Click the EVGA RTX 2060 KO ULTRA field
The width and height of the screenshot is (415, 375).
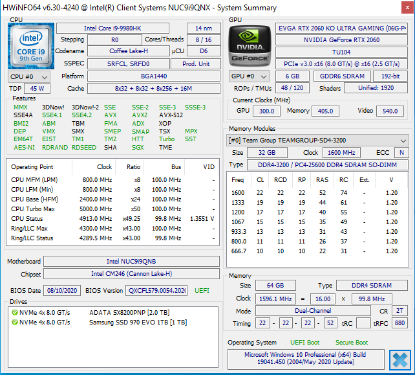pos(341,28)
